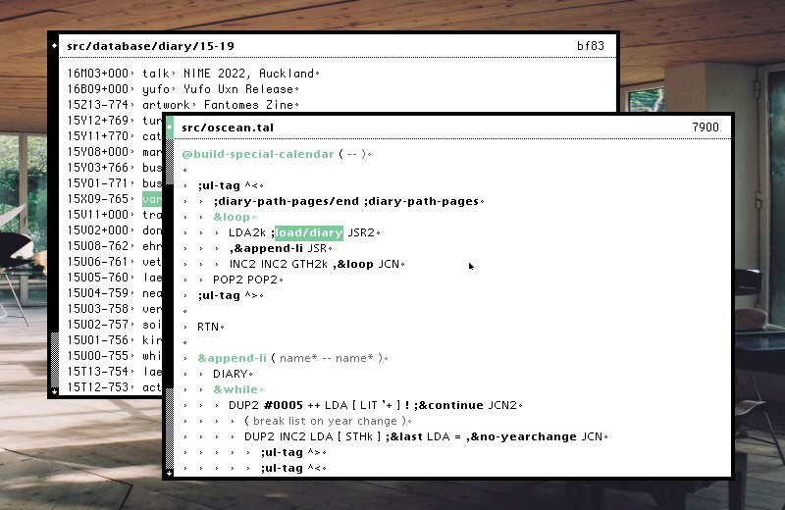Click the ,&no-yearchange JCN text

[x=534, y=436]
